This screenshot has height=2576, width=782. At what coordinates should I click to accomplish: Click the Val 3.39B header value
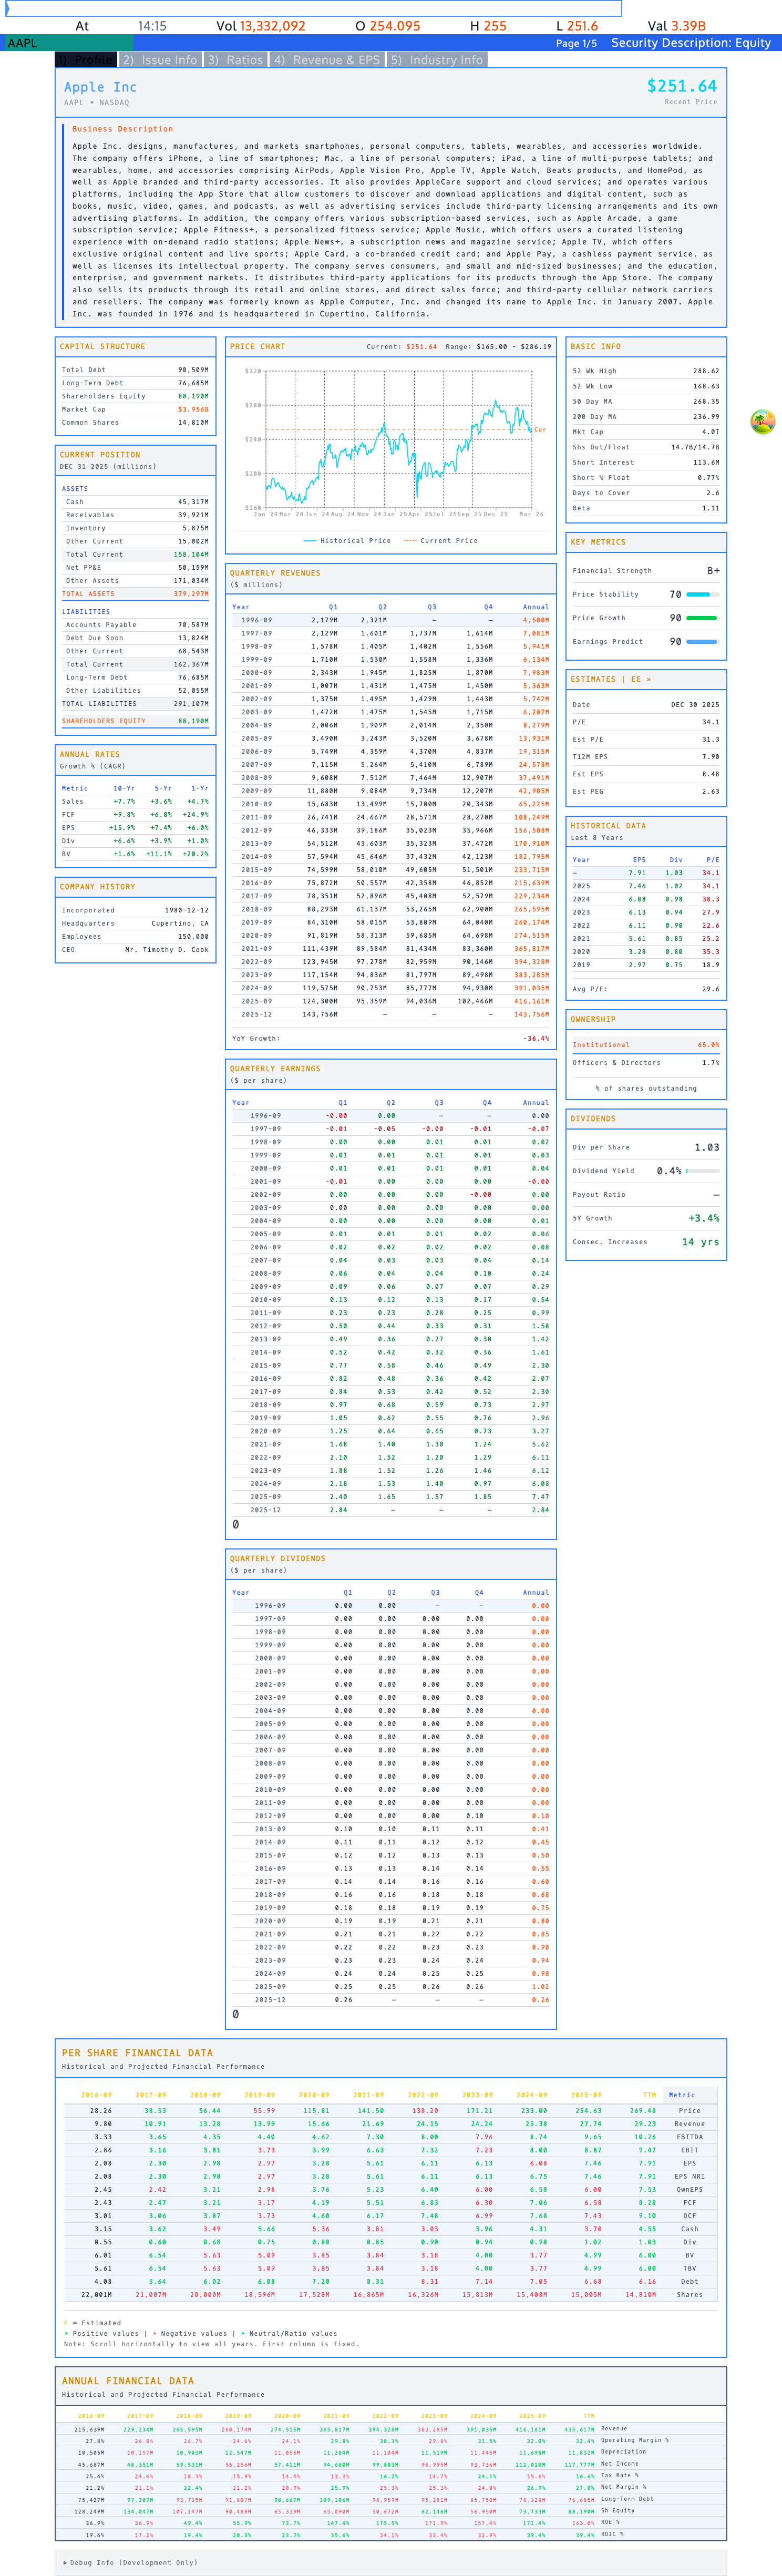pos(676,26)
